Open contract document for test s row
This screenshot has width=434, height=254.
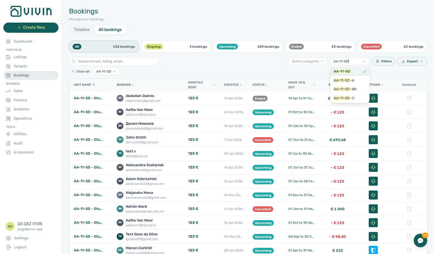[409, 154]
